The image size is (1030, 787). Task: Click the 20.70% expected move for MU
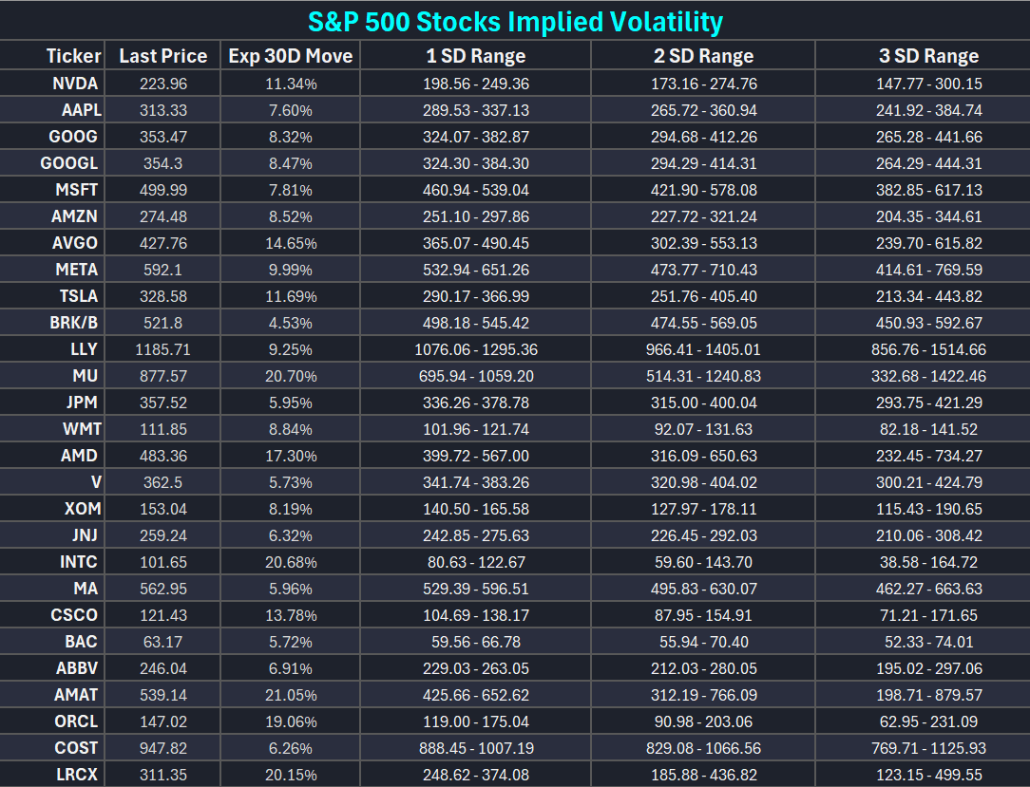click(291, 376)
